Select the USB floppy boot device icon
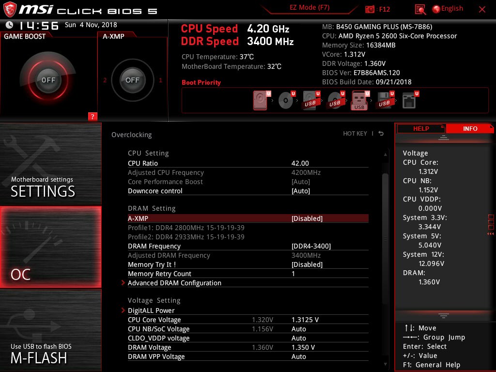496x372 pixels. pos(385,100)
